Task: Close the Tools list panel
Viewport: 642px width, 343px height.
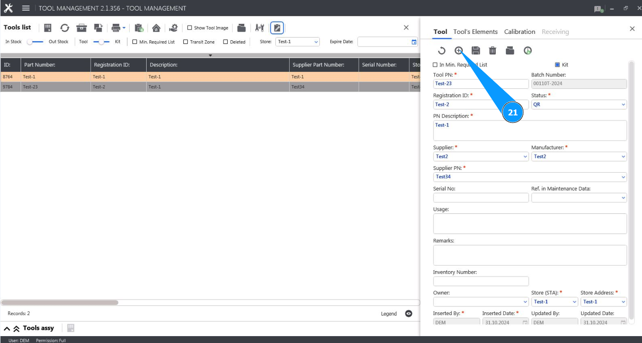Action: [x=406, y=27]
